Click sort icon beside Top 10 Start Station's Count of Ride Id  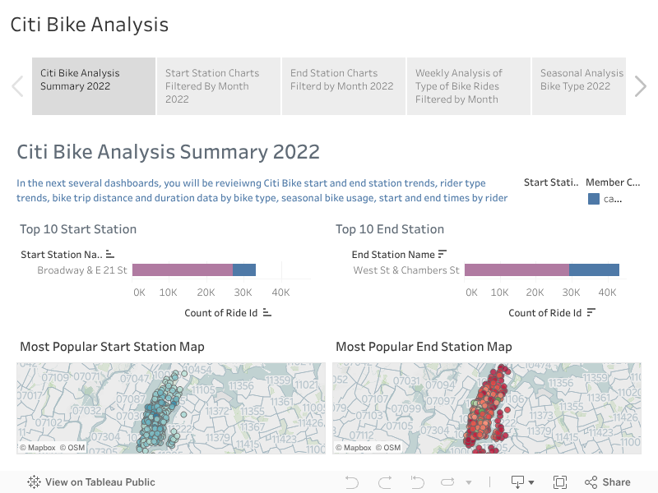click(266, 313)
